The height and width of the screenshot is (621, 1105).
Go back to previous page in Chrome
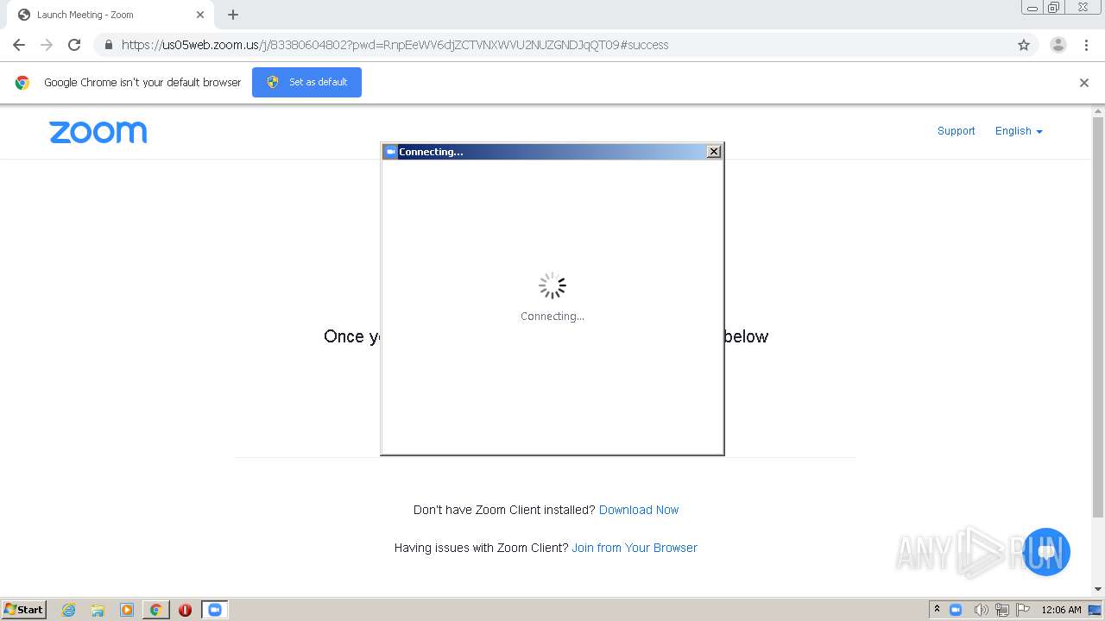point(19,45)
